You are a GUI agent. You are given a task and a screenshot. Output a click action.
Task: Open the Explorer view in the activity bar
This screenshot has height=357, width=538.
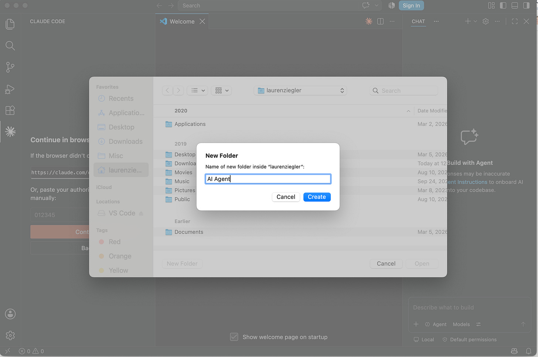(x=10, y=24)
